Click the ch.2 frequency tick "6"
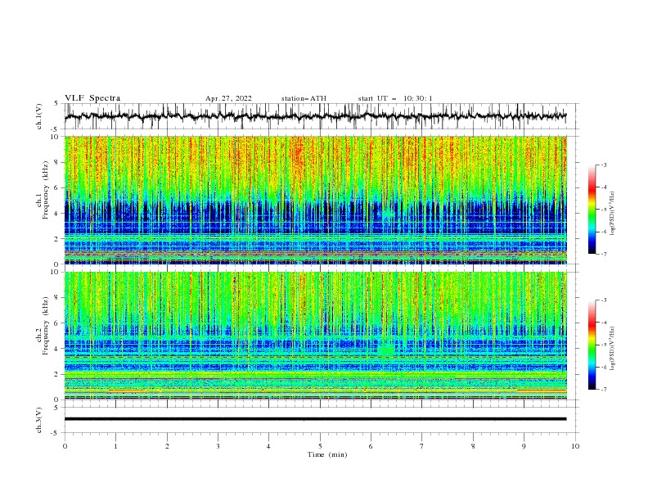Viewport: 648px width, 501px height. tap(56, 323)
